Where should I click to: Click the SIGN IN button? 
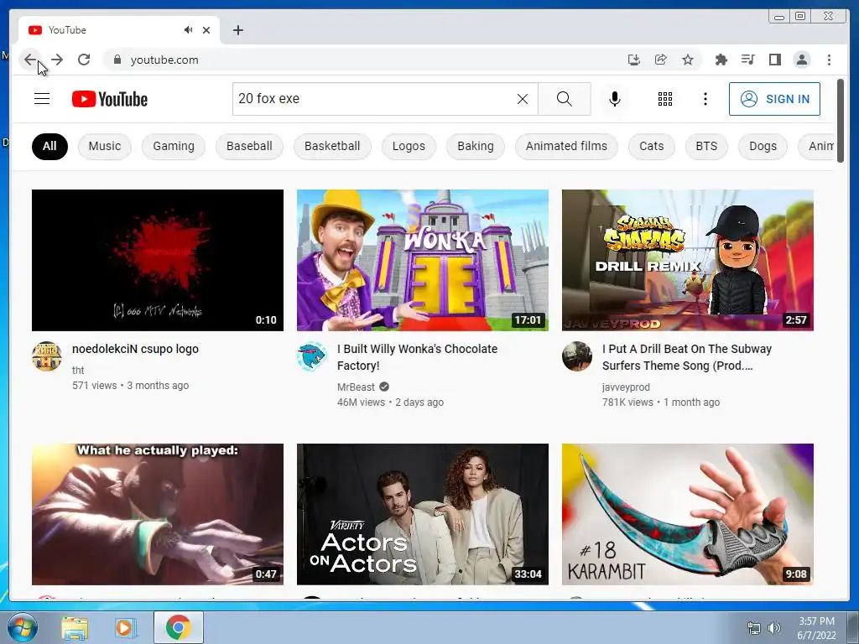(x=774, y=99)
